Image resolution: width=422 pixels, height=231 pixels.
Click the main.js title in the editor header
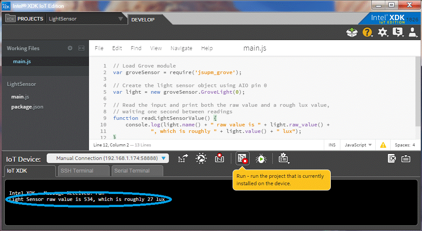(254, 48)
